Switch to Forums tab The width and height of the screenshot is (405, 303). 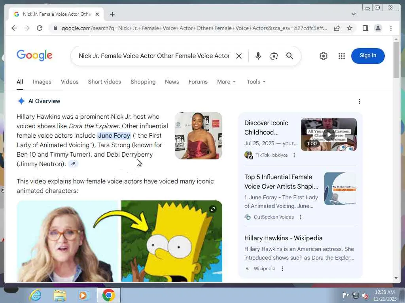(x=198, y=82)
